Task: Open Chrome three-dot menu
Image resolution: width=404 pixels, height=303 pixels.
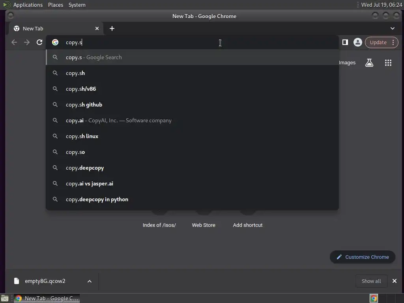Action: pyautogui.click(x=393, y=42)
